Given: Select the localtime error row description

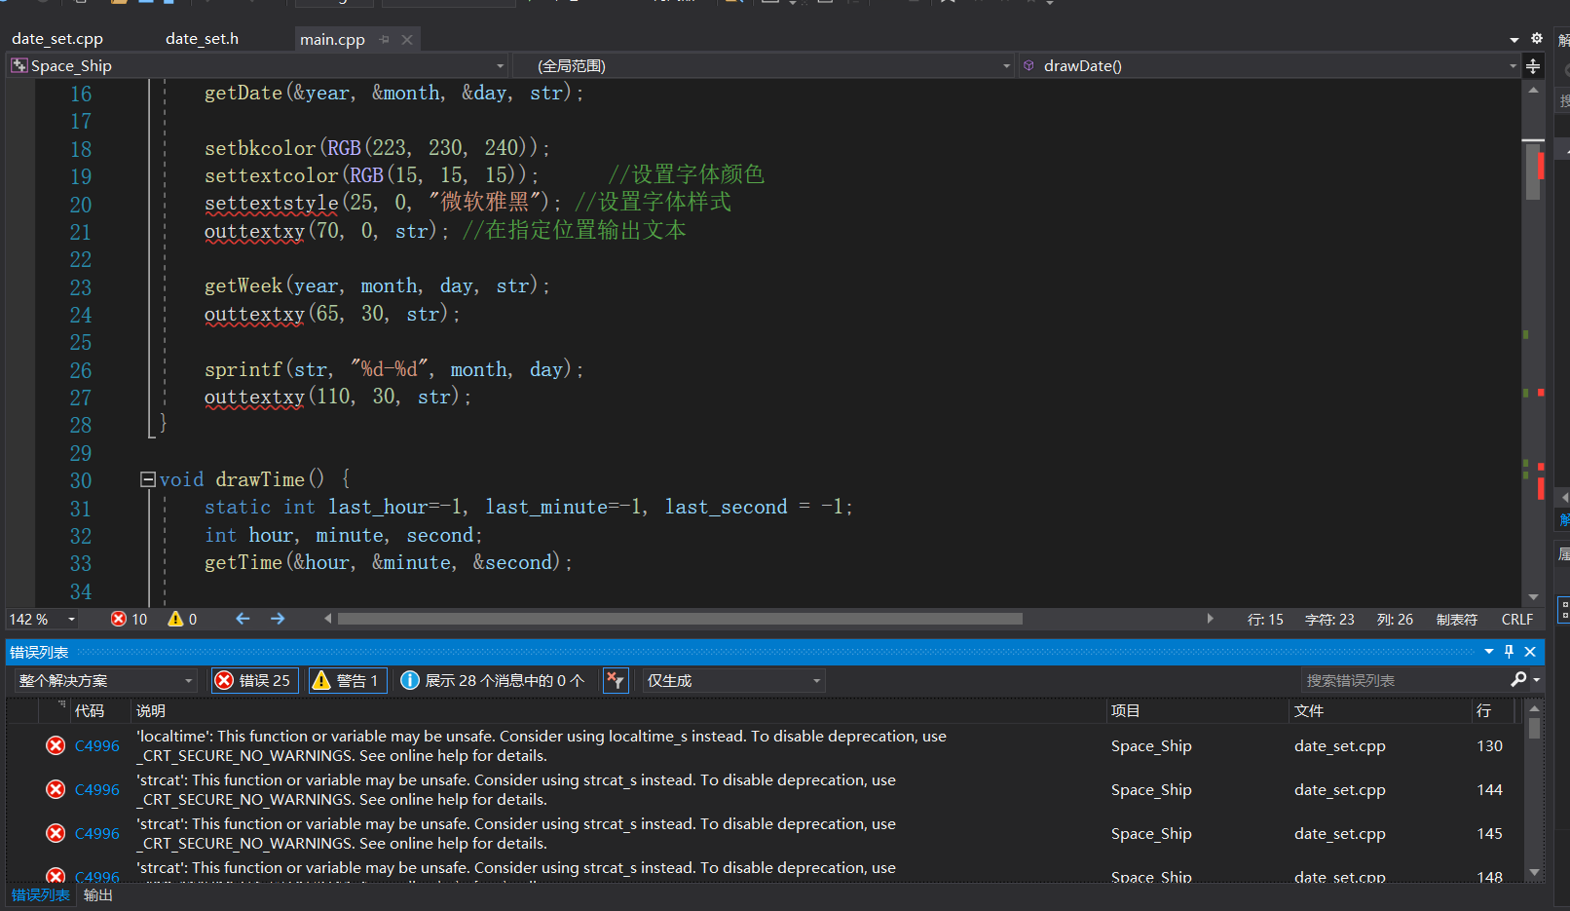Looking at the screenshot, I should (542, 746).
